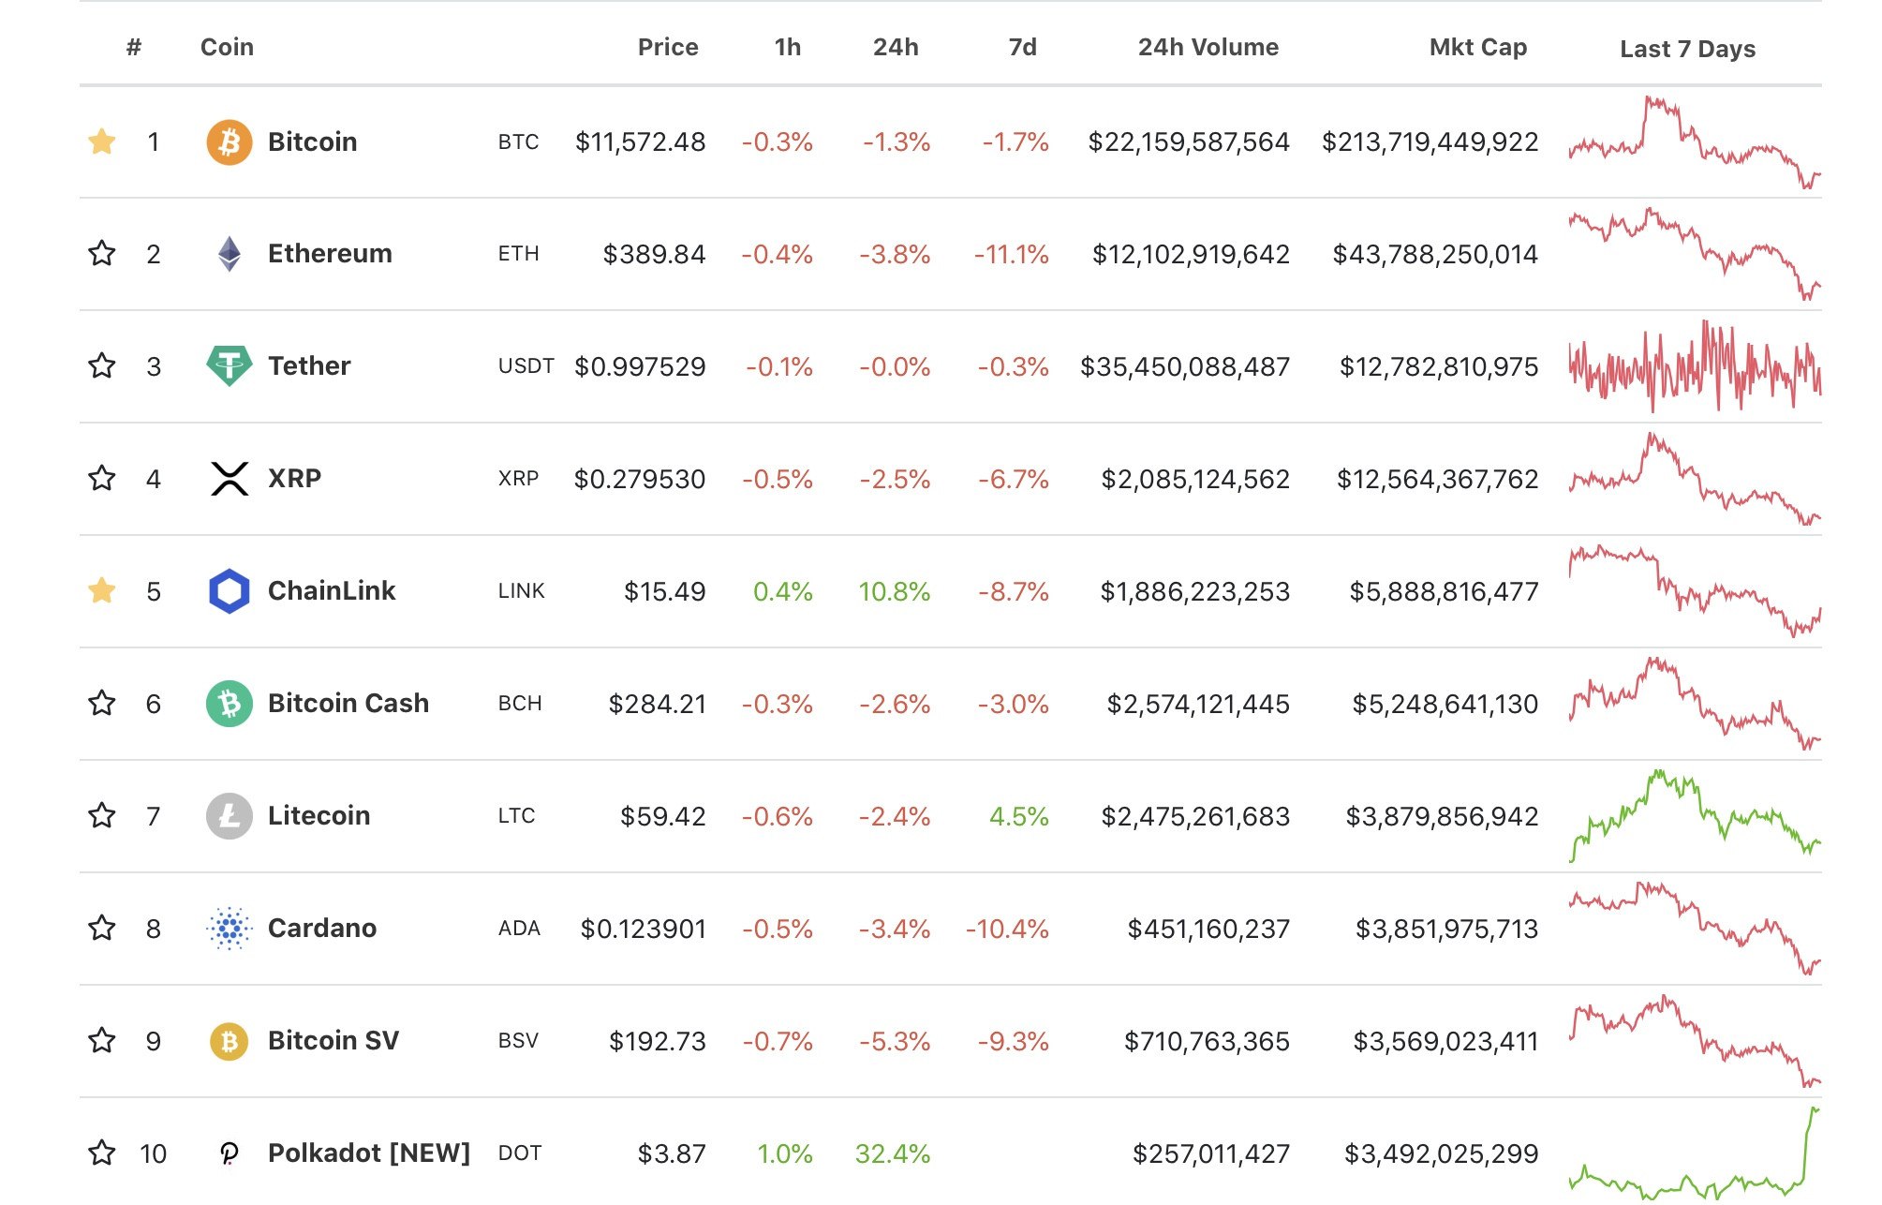Click the ChainLink hexagon logo icon
The image size is (1882, 1205).
[x=229, y=591]
